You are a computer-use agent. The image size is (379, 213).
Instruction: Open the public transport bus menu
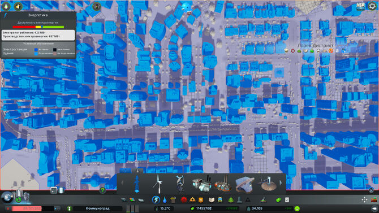coord(220,200)
